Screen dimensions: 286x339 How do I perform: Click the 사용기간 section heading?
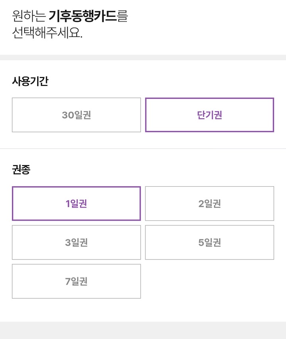point(30,82)
